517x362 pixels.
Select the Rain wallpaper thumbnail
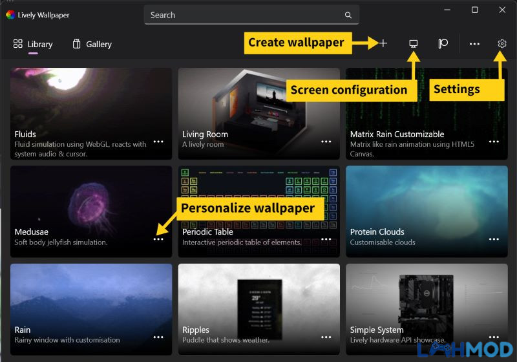[x=91, y=309]
